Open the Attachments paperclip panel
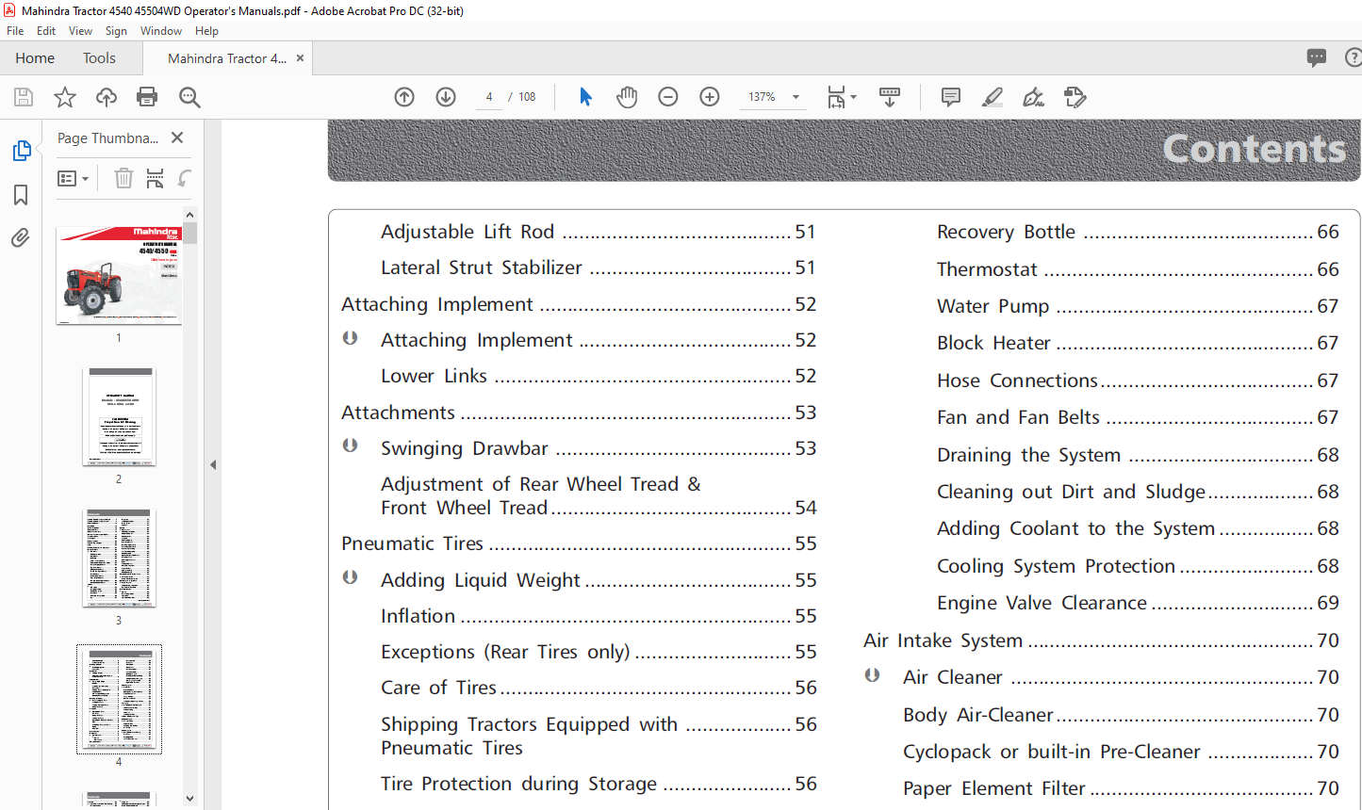Viewport: 1362px width, 810px height. click(21, 238)
